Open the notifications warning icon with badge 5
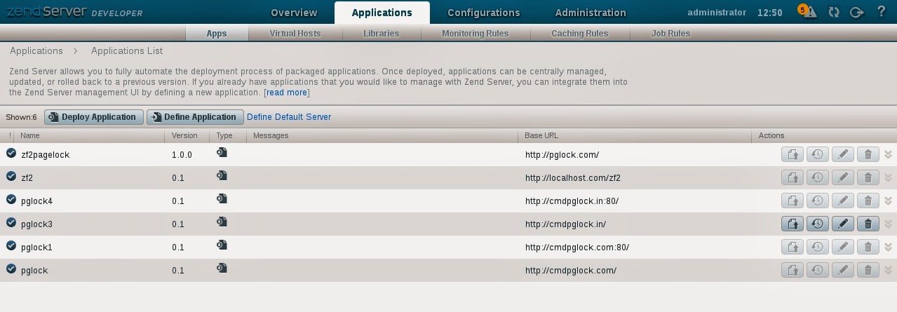897x312 pixels. [807, 11]
